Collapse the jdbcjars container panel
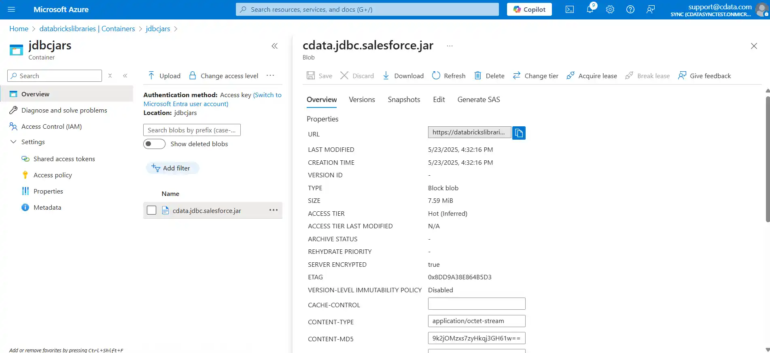Screen dimensions: 770x353 (x=274, y=46)
